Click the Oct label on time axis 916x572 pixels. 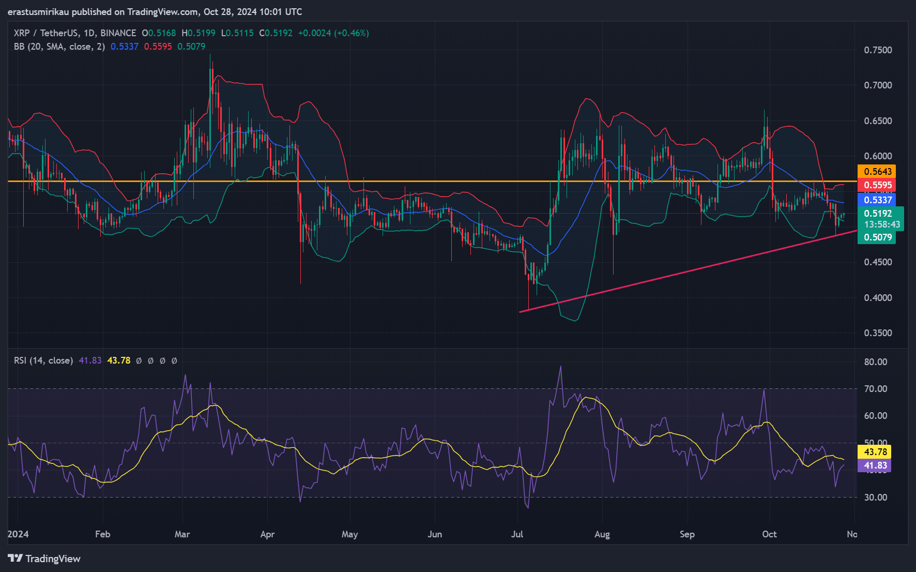(769, 534)
